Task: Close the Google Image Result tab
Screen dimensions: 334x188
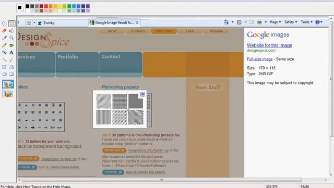Action: click(137, 22)
